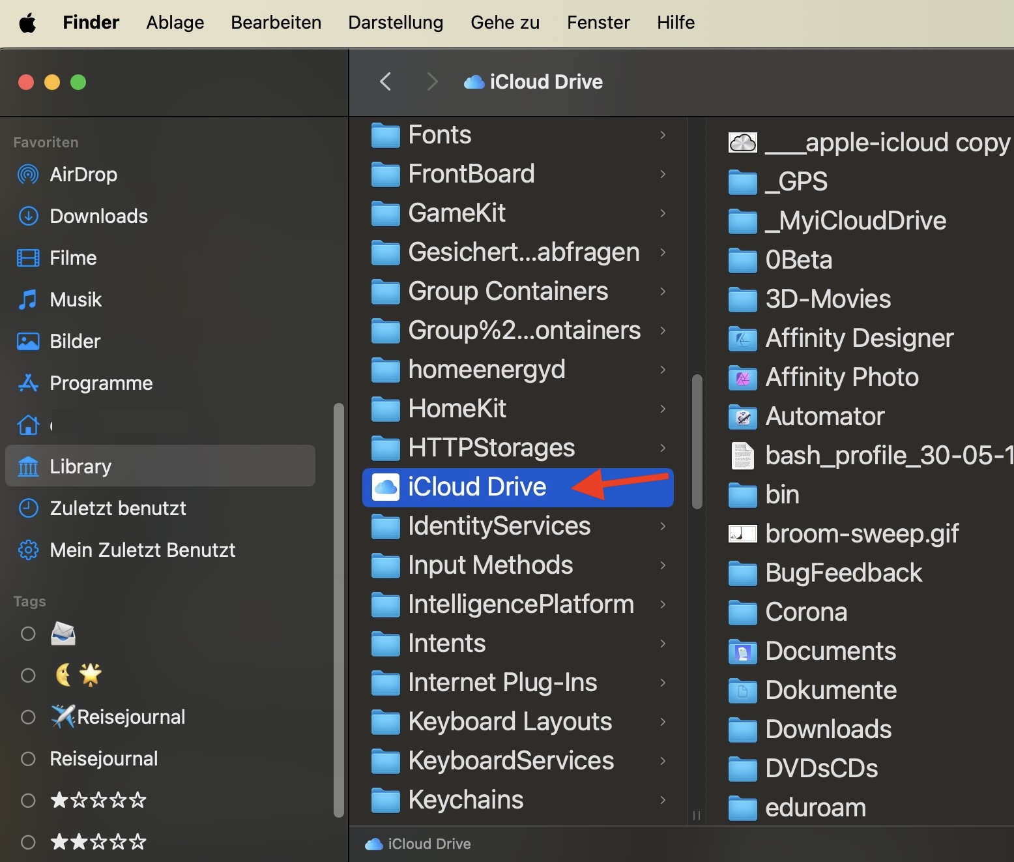This screenshot has width=1014, height=862.
Task: Select the broom-sweep.gif thumbnail
Action: pos(742,534)
